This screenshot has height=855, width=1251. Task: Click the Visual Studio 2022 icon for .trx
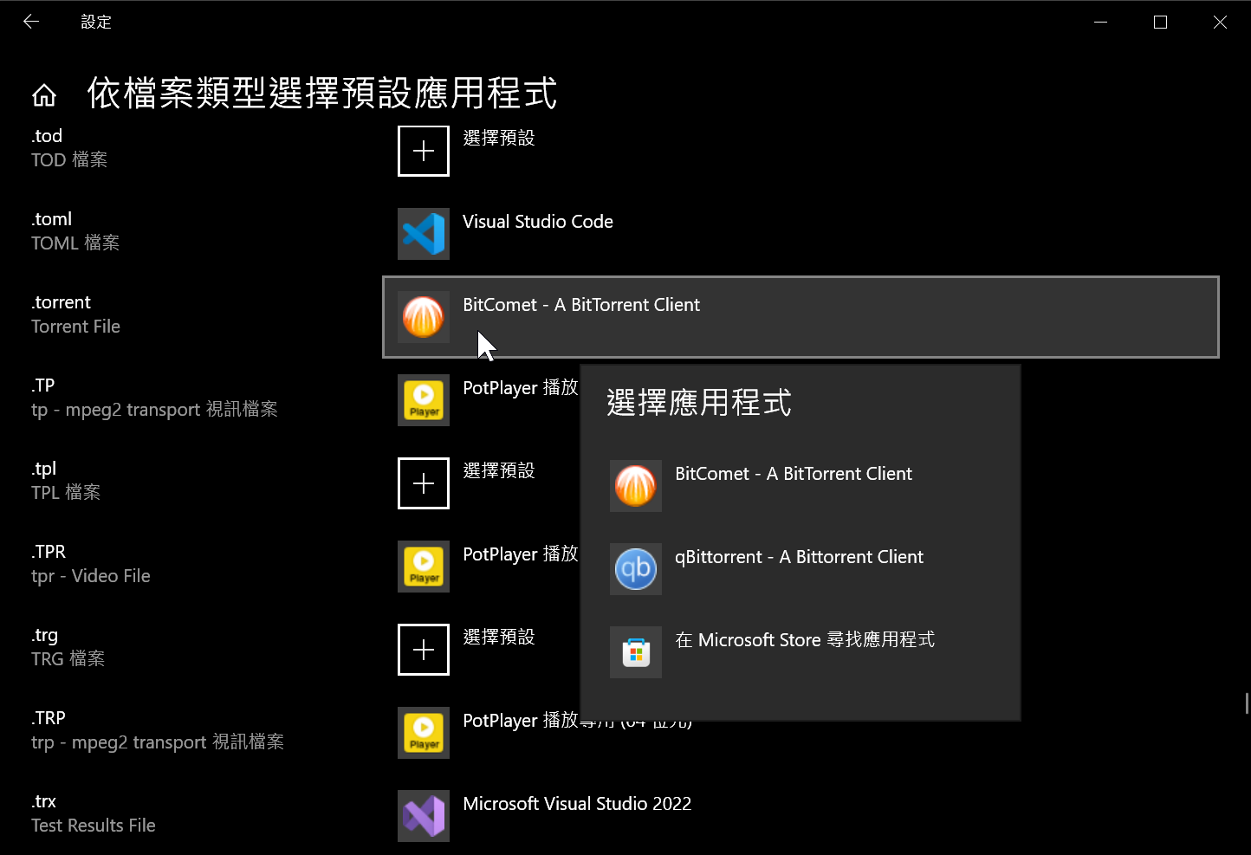click(x=424, y=816)
